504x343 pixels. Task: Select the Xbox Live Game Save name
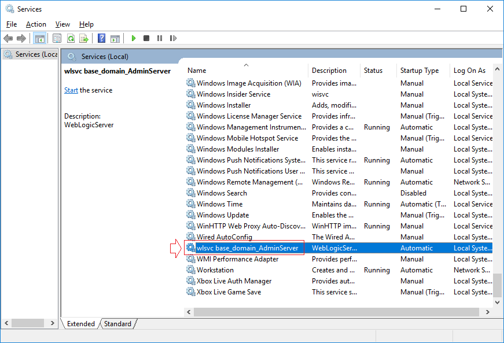tap(229, 292)
